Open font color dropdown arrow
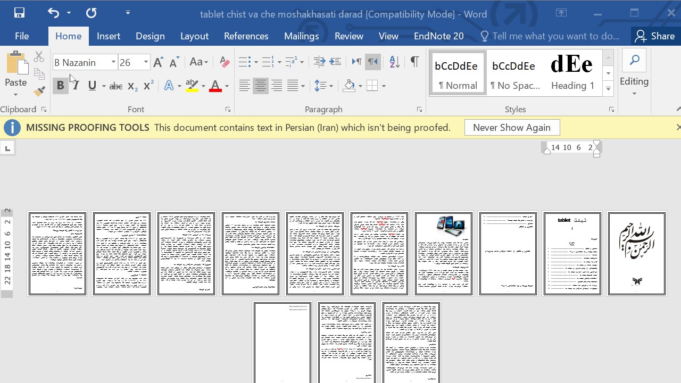The width and height of the screenshot is (681, 383). pos(227,86)
